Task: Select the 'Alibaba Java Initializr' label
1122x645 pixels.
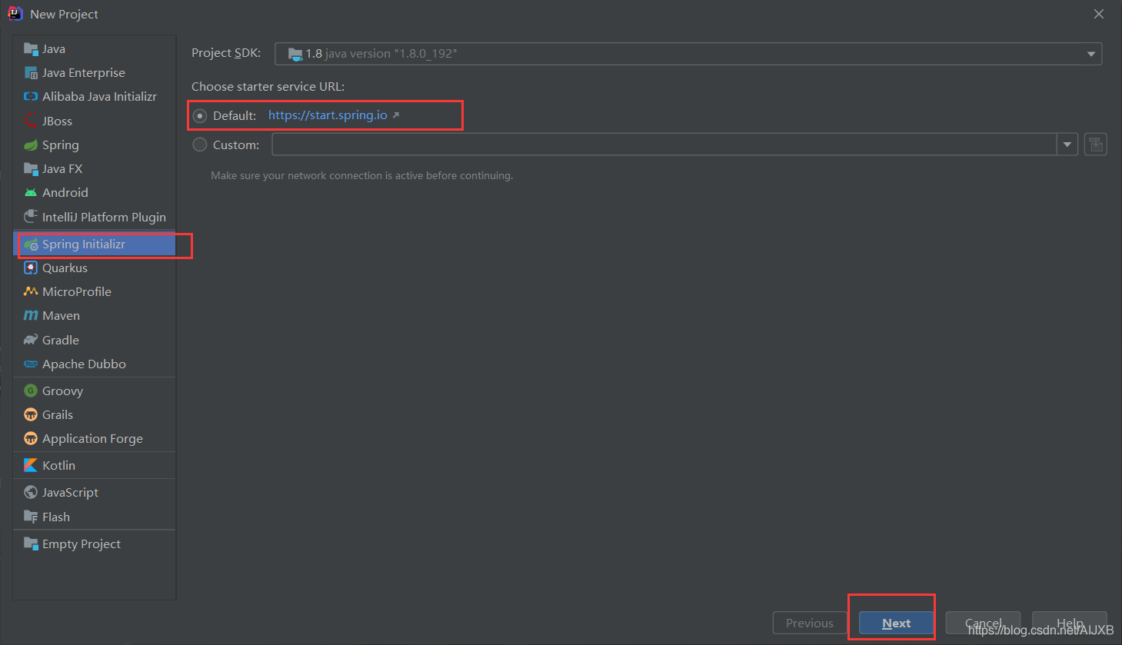Action: 99,97
